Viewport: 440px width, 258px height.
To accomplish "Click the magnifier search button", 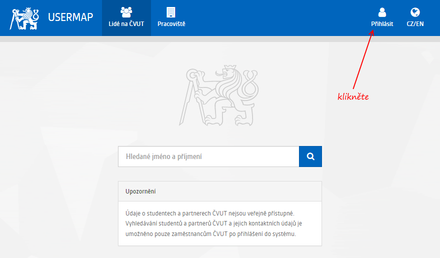I will click(310, 156).
